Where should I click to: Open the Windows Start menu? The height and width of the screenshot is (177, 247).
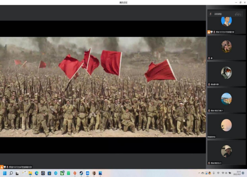pyautogui.click(x=5, y=173)
